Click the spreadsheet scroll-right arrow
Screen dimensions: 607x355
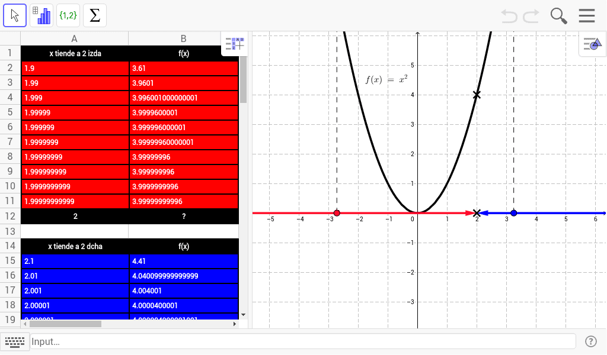(x=235, y=324)
